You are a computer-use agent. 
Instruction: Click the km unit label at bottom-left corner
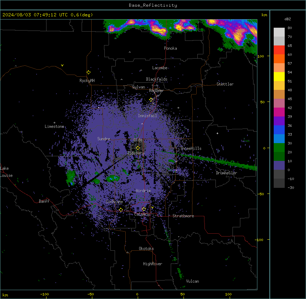coord(5,295)
